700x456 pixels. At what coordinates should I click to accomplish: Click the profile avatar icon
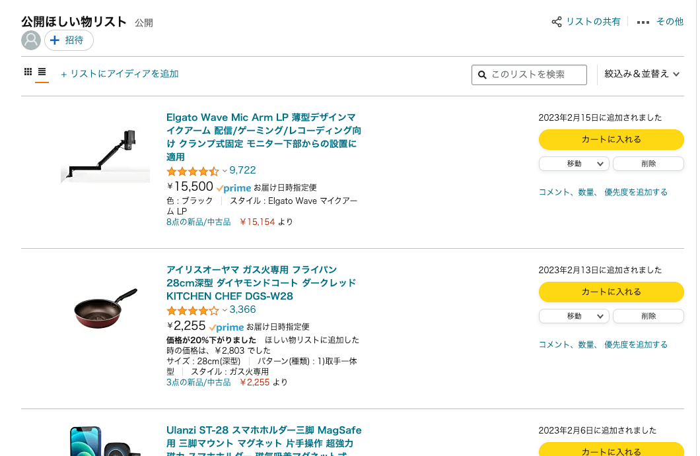point(31,40)
